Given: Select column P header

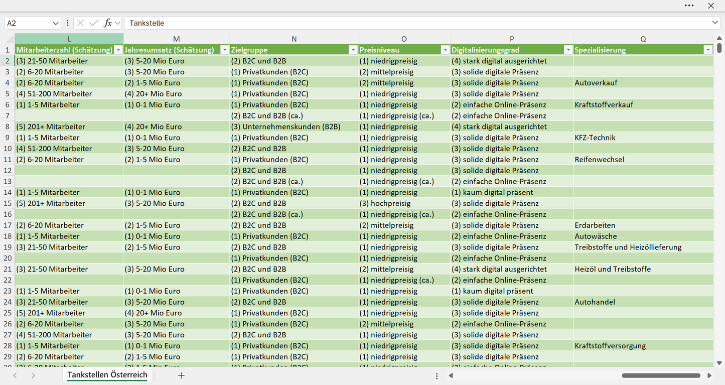Looking at the screenshot, I should pyautogui.click(x=512, y=39).
